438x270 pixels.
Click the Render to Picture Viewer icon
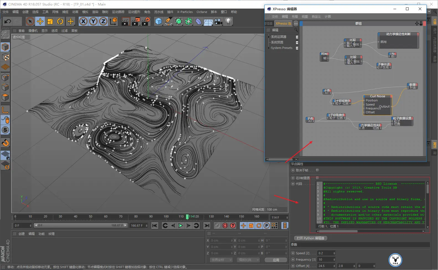pyautogui.click(x=135, y=21)
